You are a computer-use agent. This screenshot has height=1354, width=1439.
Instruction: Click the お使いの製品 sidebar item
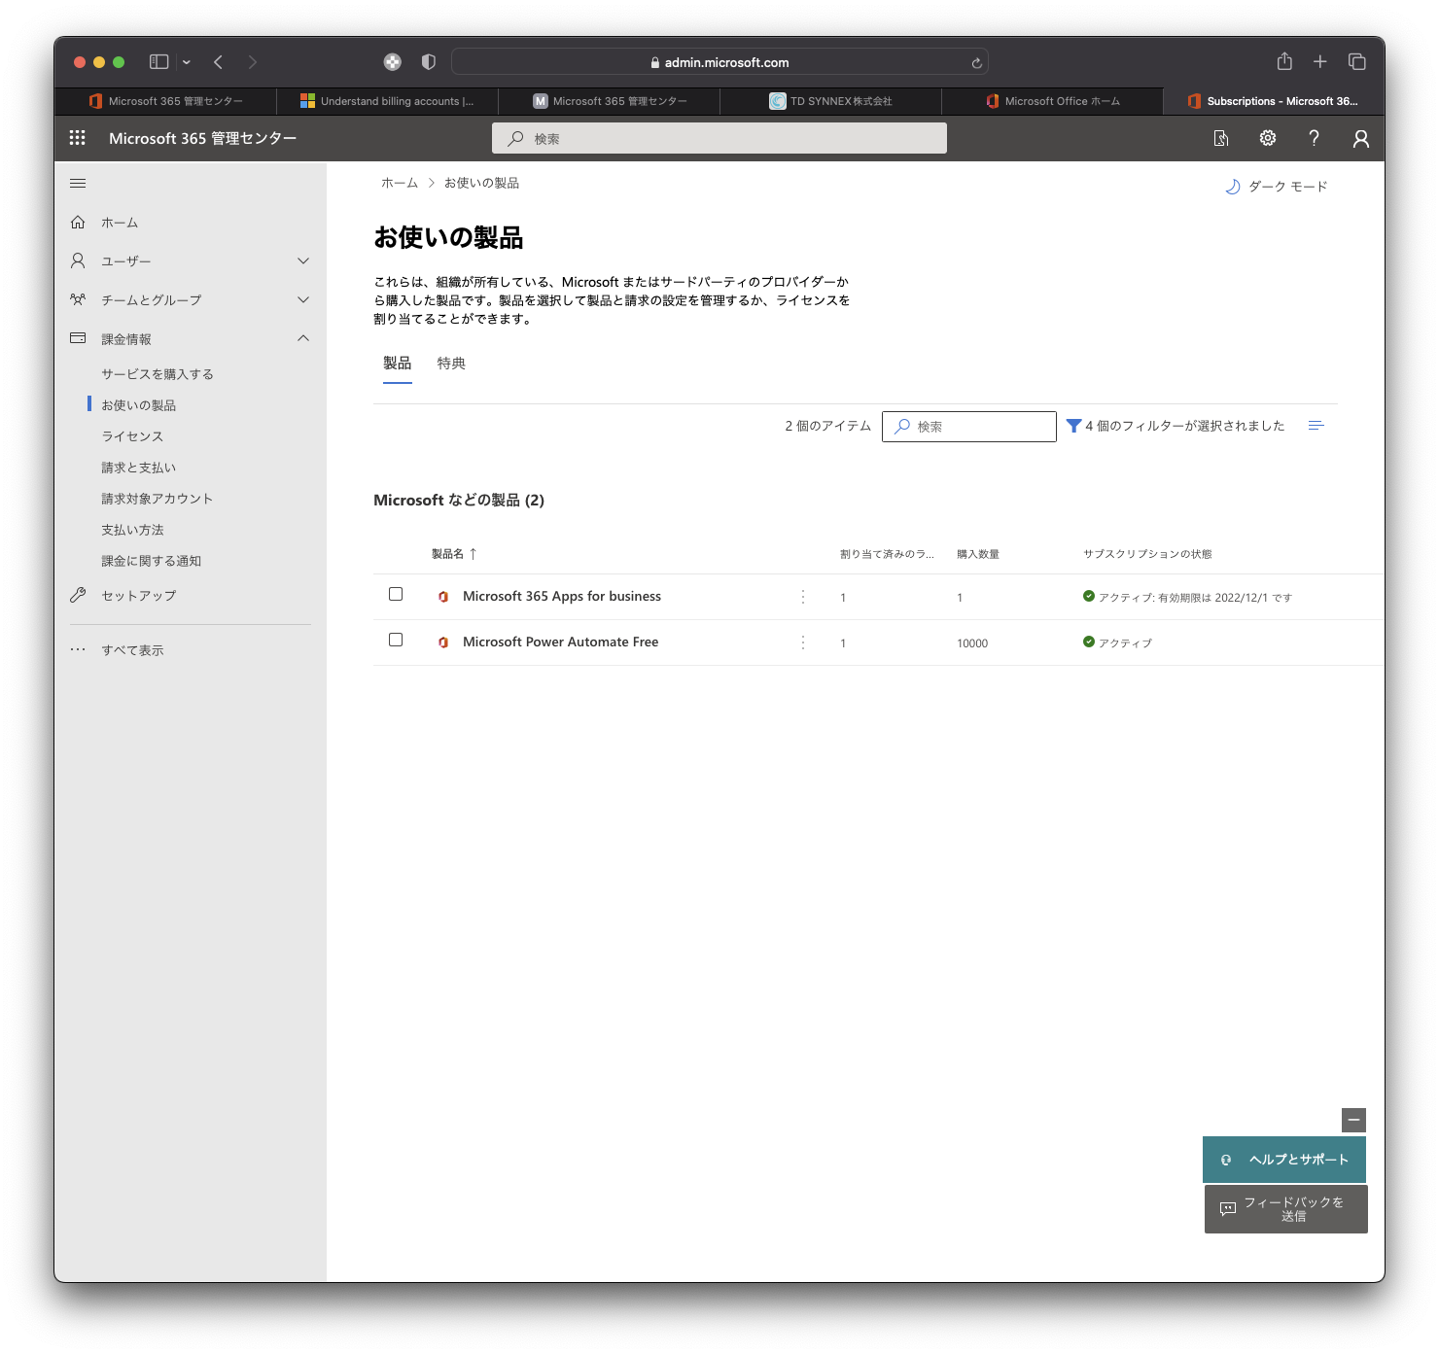[139, 405]
